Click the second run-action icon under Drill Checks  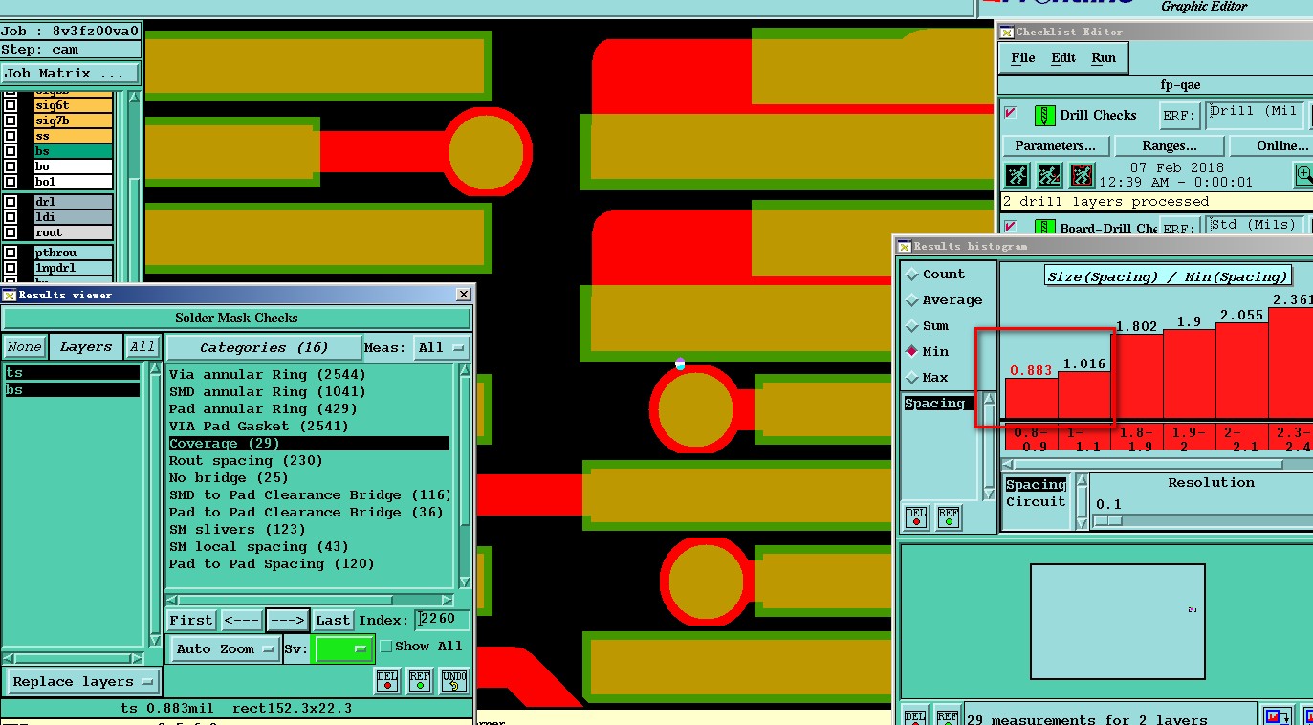click(x=1048, y=175)
